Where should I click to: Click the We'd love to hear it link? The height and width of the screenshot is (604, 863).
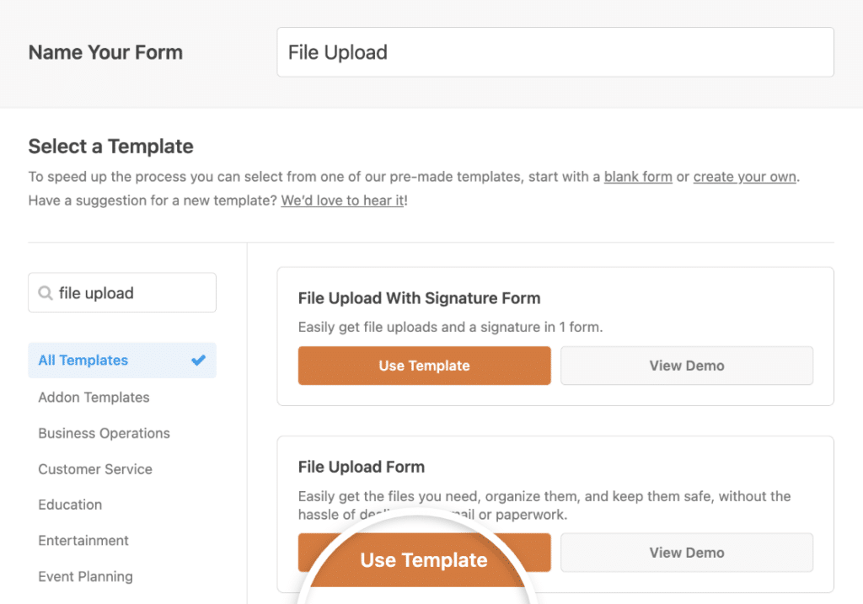342,200
